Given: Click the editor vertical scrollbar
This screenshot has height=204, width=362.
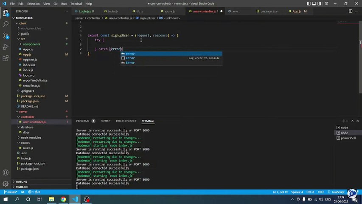Looking at the screenshot, I should [x=360, y=57].
